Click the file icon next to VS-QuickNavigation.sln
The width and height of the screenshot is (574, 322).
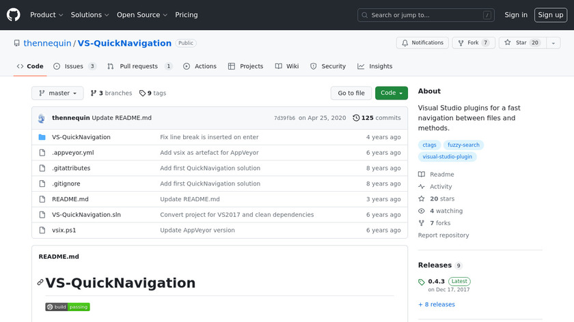click(x=42, y=214)
